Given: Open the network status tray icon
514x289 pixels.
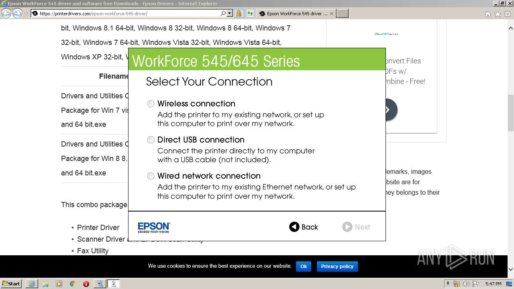Looking at the screenshot, I should 457,284.
